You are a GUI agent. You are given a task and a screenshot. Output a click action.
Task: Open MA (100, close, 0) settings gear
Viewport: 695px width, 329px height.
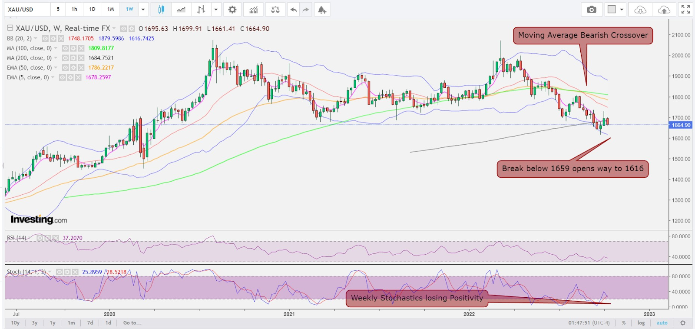pyautogui.click(x=73, y=48)
